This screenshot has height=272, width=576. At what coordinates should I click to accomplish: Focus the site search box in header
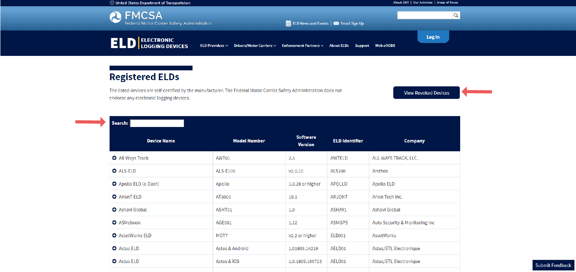425,15
